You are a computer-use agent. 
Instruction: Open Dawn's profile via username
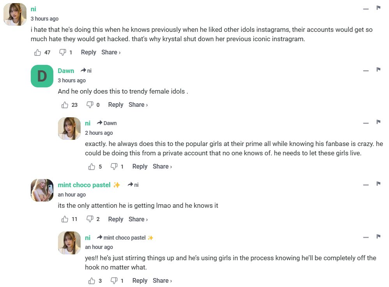pos(66,71)
